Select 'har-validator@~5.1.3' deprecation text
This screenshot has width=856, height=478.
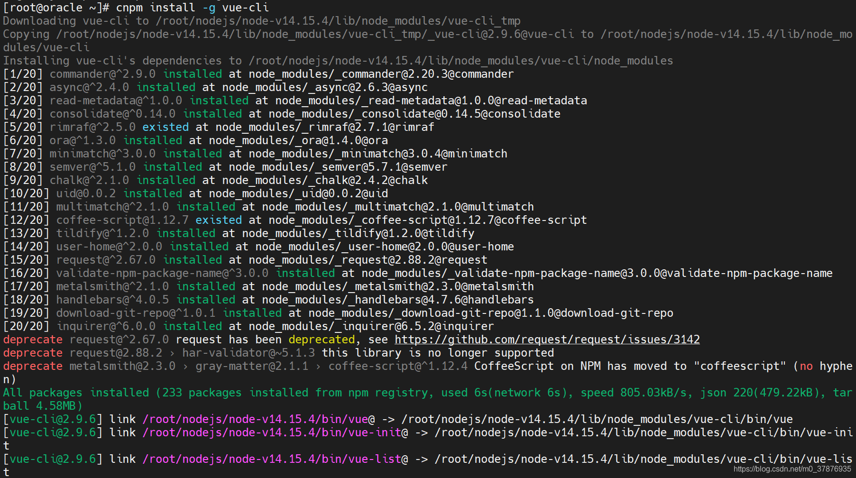pyautogui.click(x=249, y=353)
